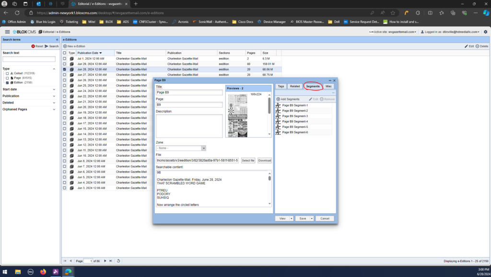Click scissors icon for Page B9 Segment-3
Image resolution: width=491 pixels, height=277 pixels.
[278, 116]
